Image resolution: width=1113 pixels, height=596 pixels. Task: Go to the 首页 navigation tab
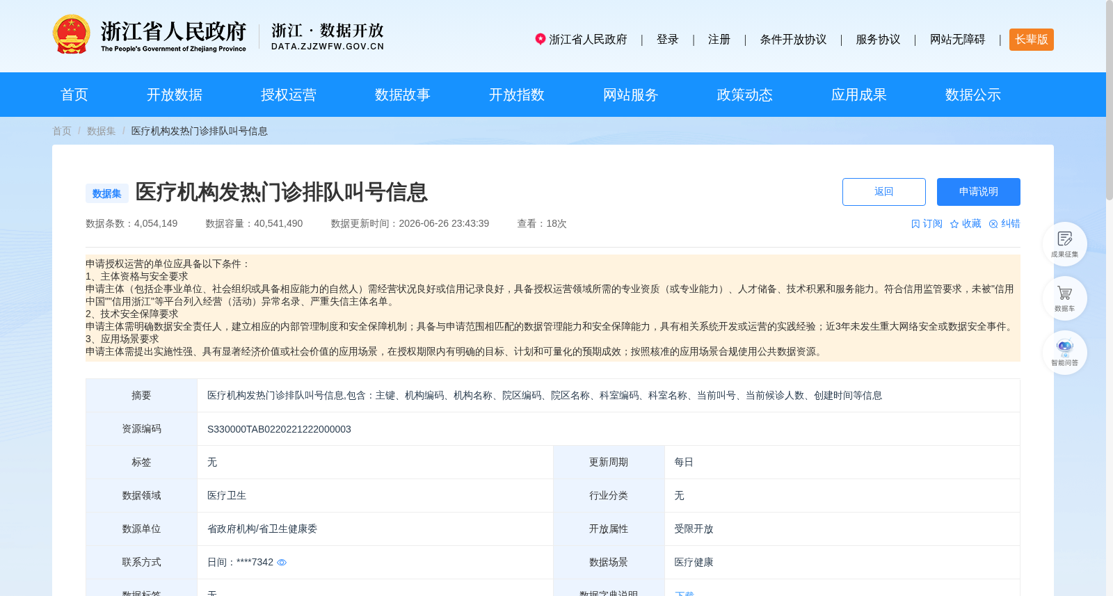coord(74,95)
